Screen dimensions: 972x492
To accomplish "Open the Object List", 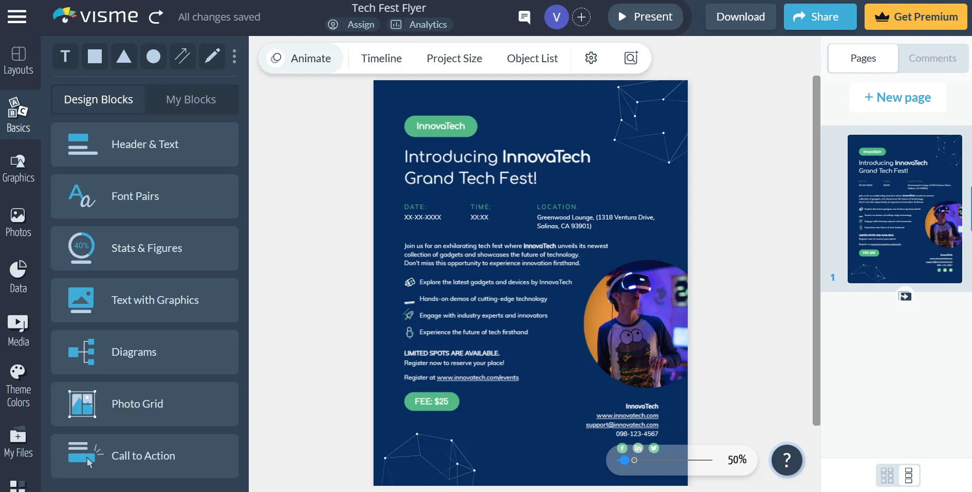I will click(x=533, y=58).
